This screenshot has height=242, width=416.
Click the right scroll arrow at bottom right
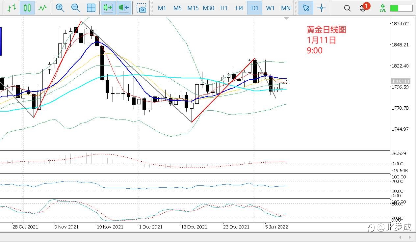(410, 237)
